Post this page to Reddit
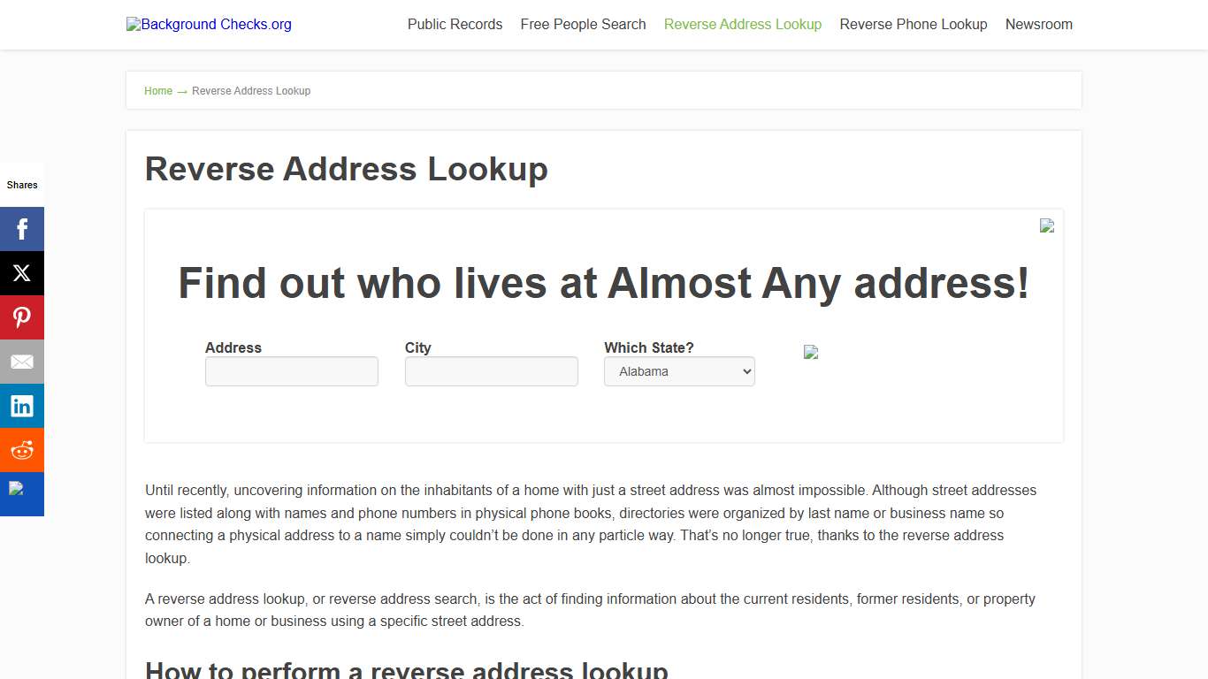The width and height of the screenshot is (1208, 679). click(22, 449)
